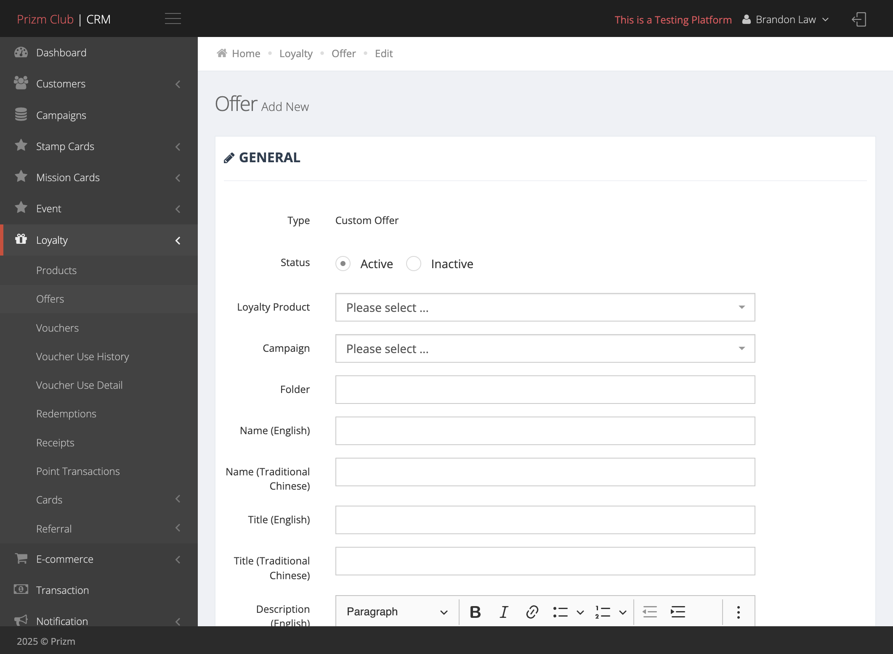Viewport: 893px width, 654px height.
Task: Click the pencil icon beside GENERAL
Action: click(229, 158)
